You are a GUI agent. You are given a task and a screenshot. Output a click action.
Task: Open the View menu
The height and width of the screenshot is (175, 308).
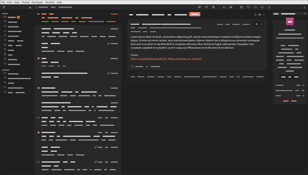(17, 2)
